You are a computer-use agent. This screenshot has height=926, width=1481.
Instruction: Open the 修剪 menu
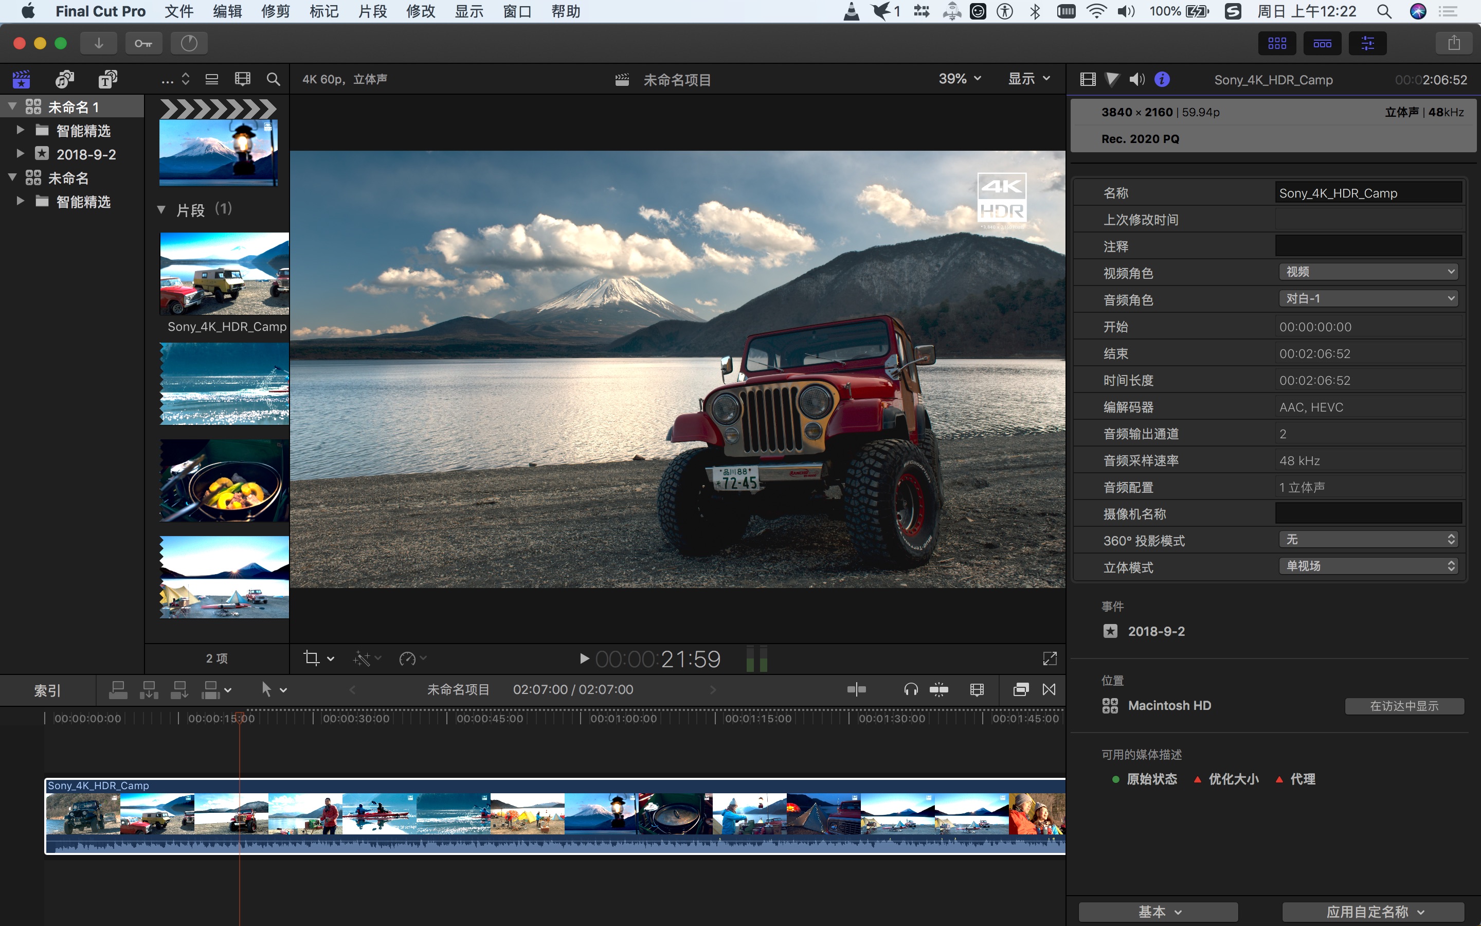pyautogui.click(x=276, y=11)
